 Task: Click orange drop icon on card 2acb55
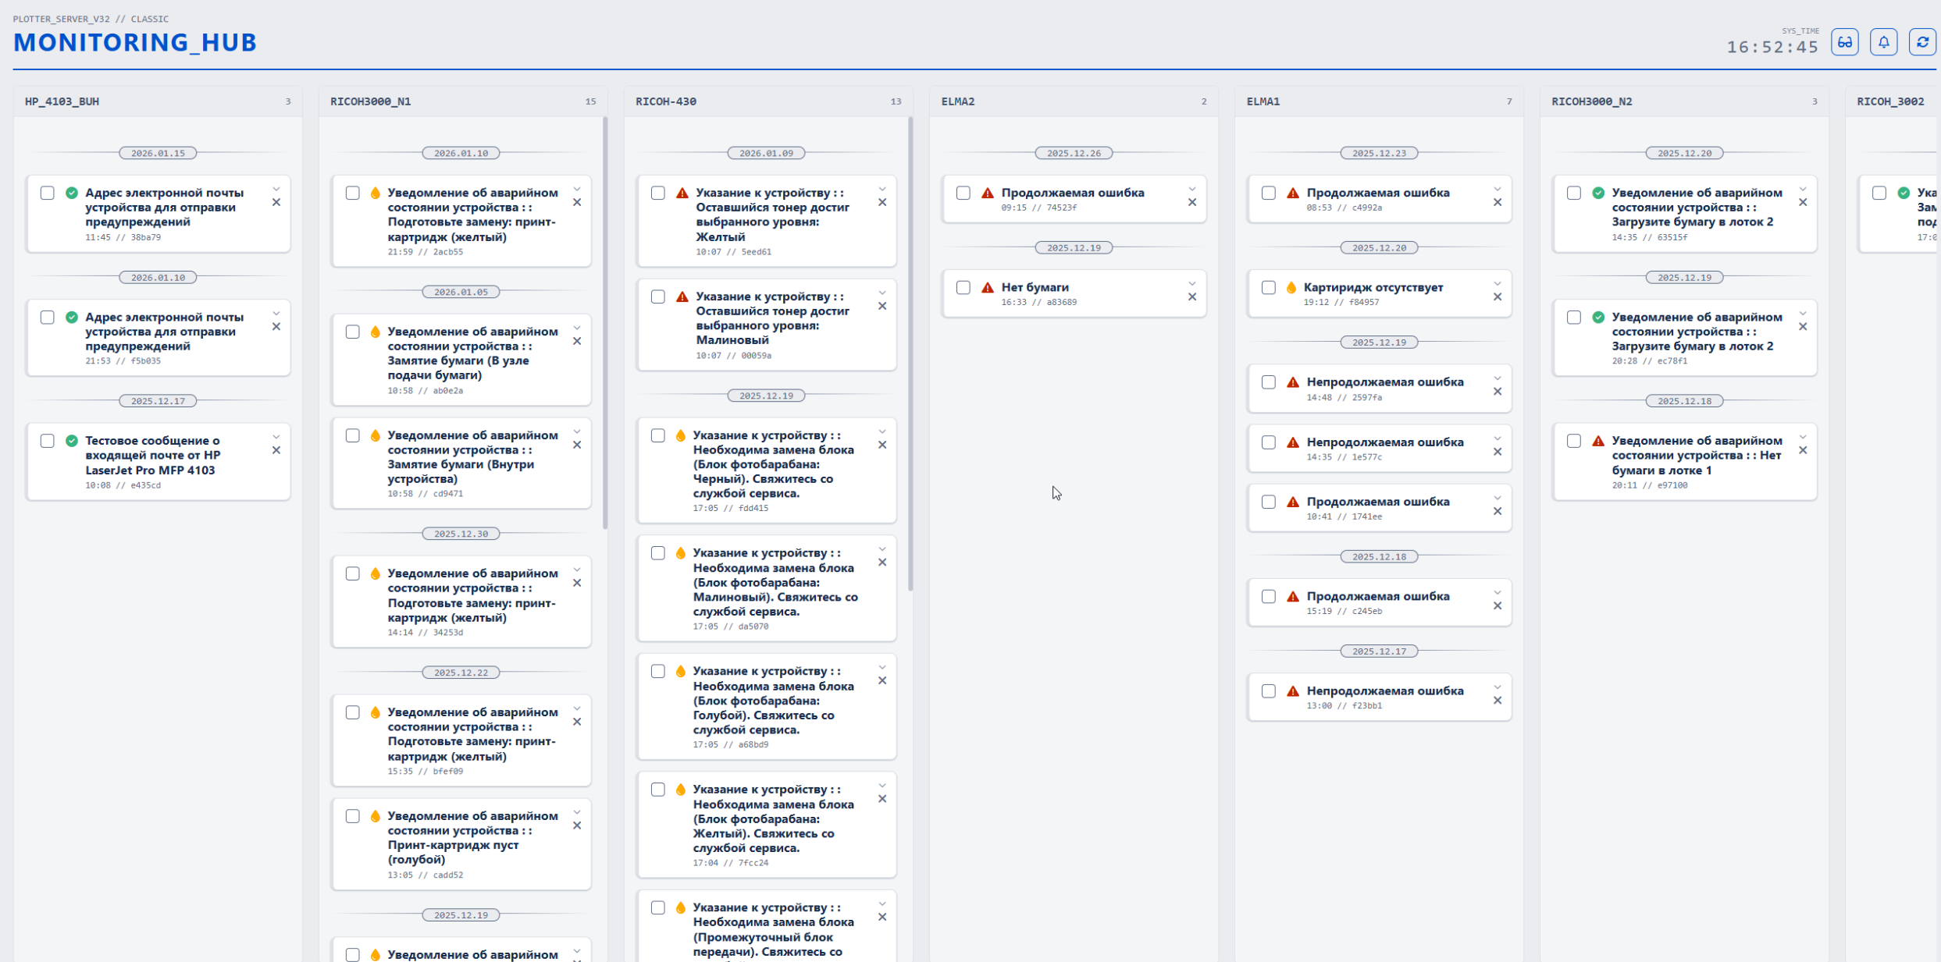point(376,193)
